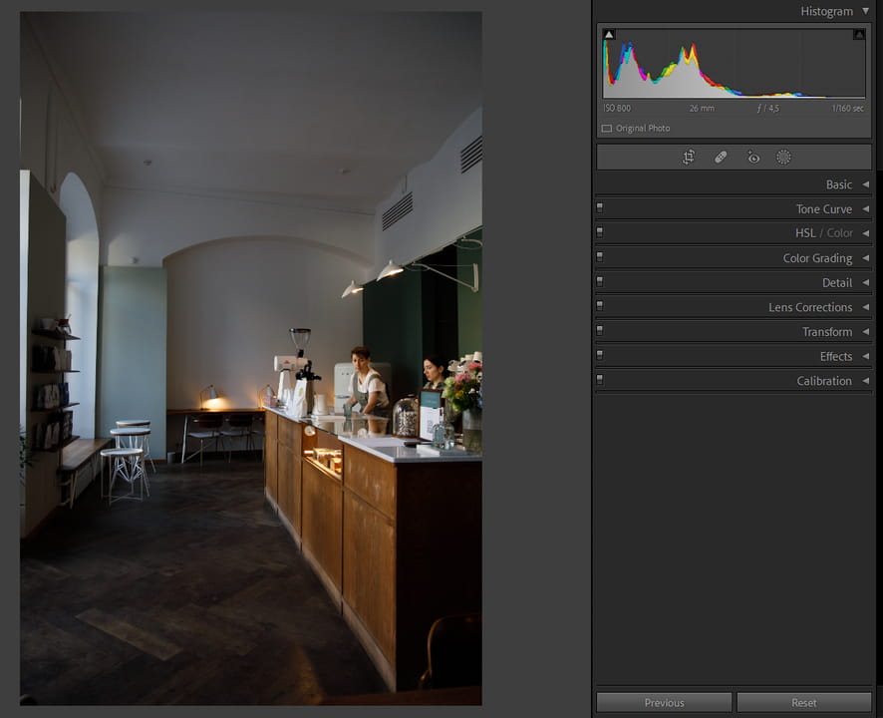Click the cafe photo preview
This screenshot has height=718, width=883.
(x=250, y=358)
